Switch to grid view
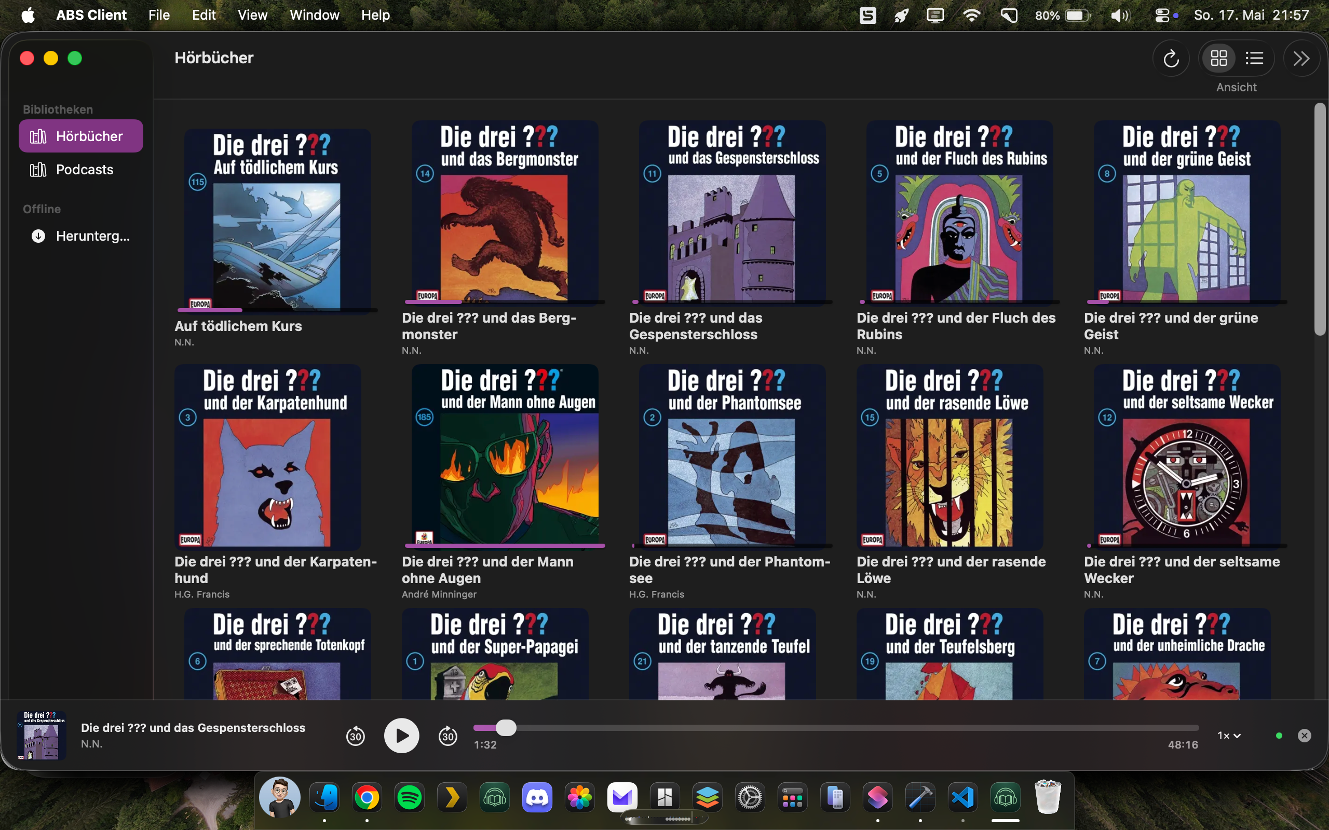The image size is (1329, 830). click(x=1218, y=58)
